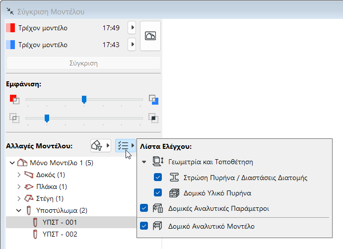Click the blue model-only display icon
Viewport: 343px width, 249px height.
point(153,100)
